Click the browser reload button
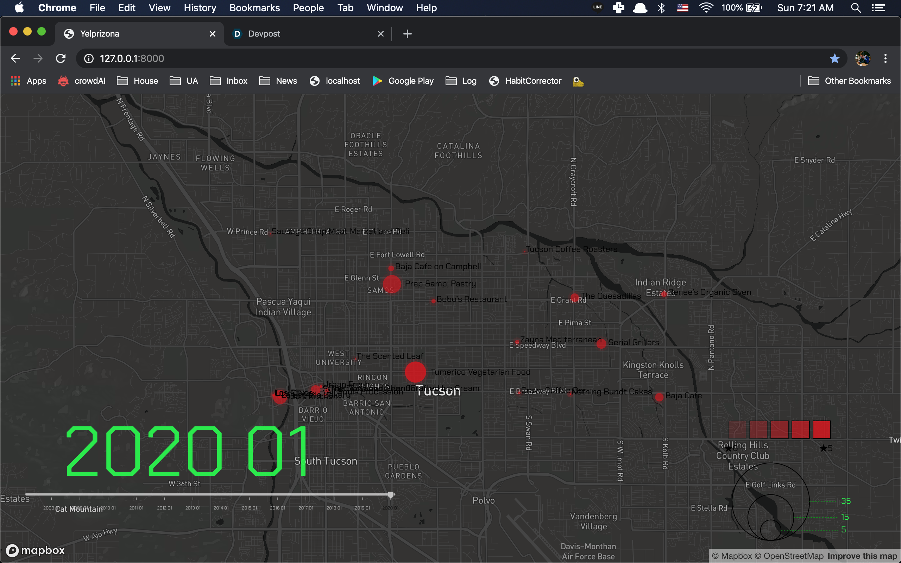The height and width of the screenshot is (563, 901). coord(61,58)
